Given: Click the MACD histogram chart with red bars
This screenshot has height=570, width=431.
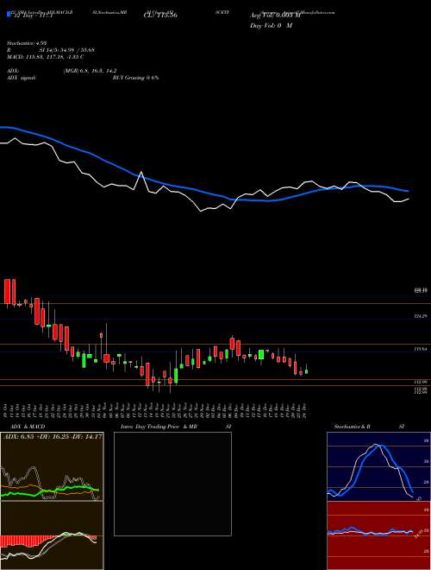Looking at the screenshot, I should (x=52, y=535).
